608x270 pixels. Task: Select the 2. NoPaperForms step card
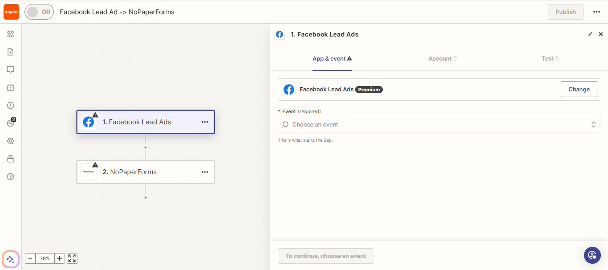coord(146,172)
